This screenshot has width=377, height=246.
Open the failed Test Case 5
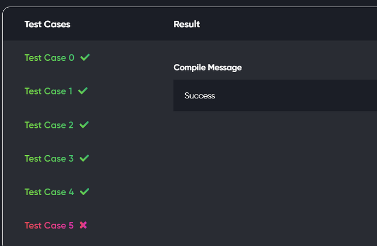pyautogui.click(x=49, y=225)
